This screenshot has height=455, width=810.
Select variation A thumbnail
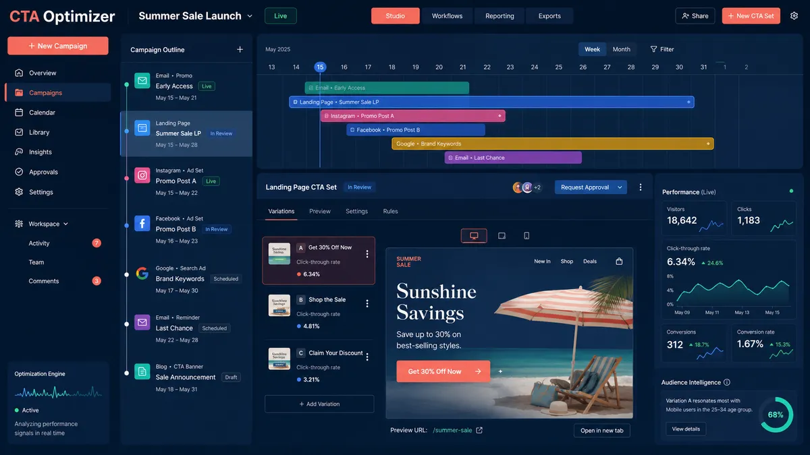279,253
